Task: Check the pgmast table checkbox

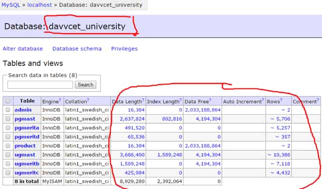Action: pos(8,119)
